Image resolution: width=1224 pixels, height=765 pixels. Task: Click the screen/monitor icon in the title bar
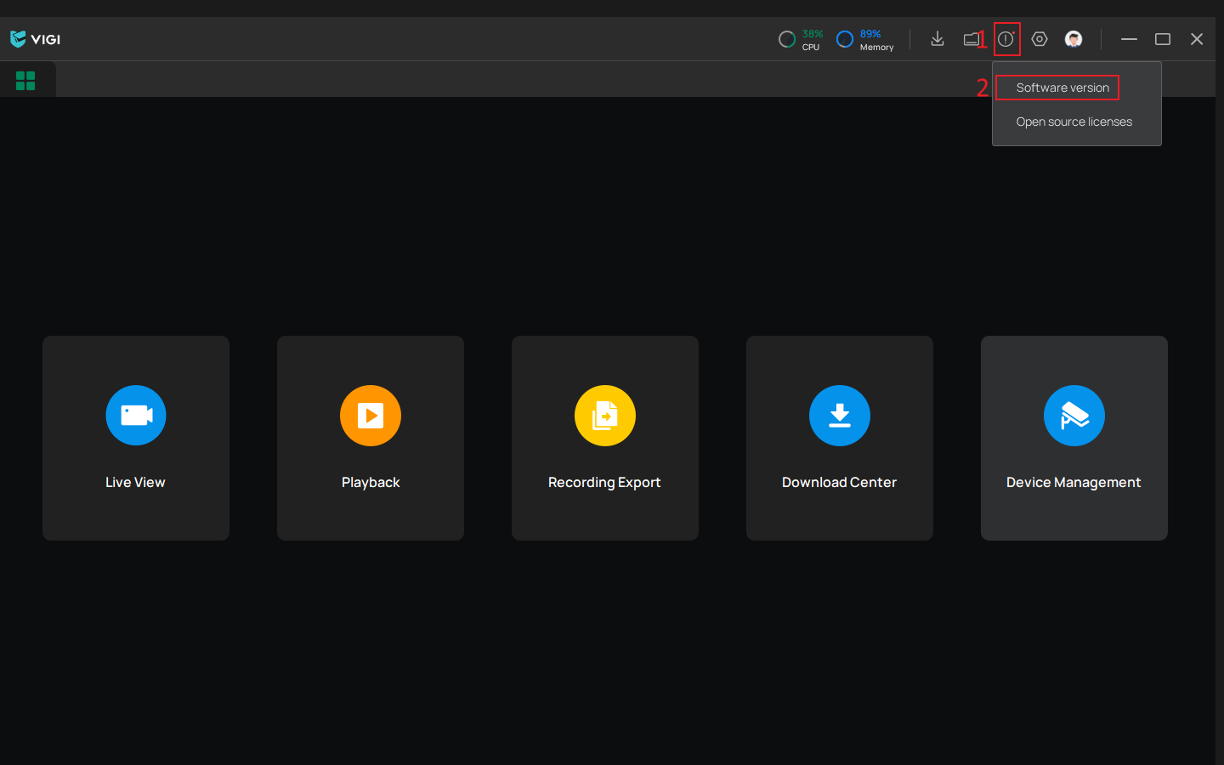click(971, 39)
